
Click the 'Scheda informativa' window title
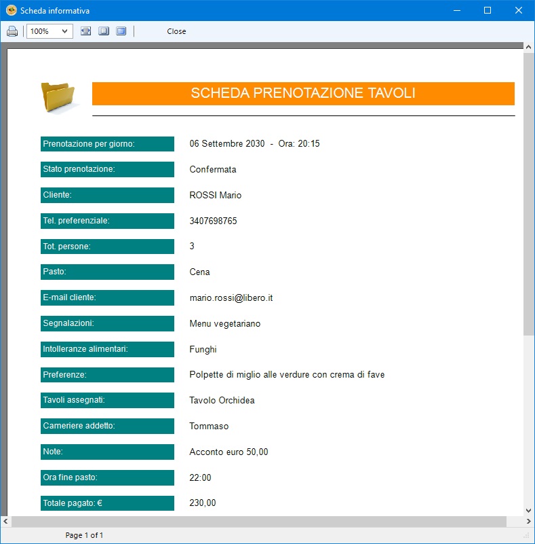tap(55, 11)
